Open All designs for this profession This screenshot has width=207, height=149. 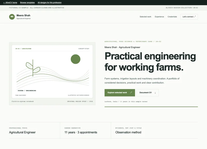[49, 3]
